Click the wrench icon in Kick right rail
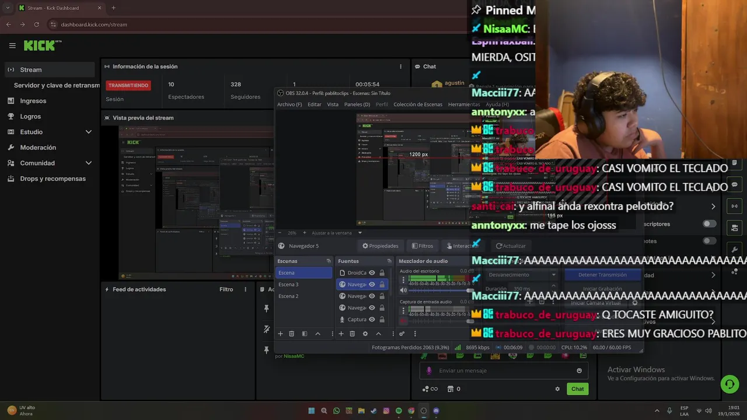The image size is (747, 420). pyautogui.click(x=735, y=249)
